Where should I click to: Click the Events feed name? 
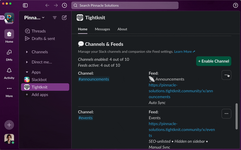(155, 118)
